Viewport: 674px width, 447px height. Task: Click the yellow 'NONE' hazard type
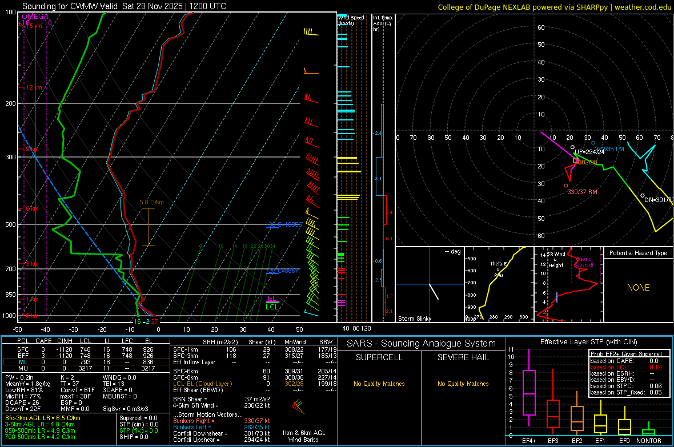point(638,288)
